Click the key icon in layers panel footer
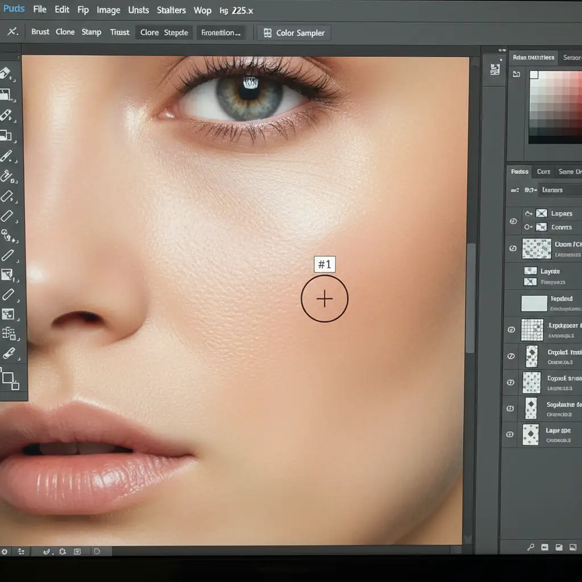 click(531, 547)
